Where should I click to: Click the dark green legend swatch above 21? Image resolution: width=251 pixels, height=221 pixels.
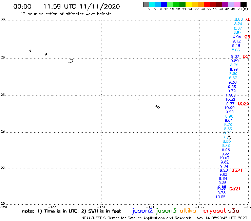click(x=182, y=4)
